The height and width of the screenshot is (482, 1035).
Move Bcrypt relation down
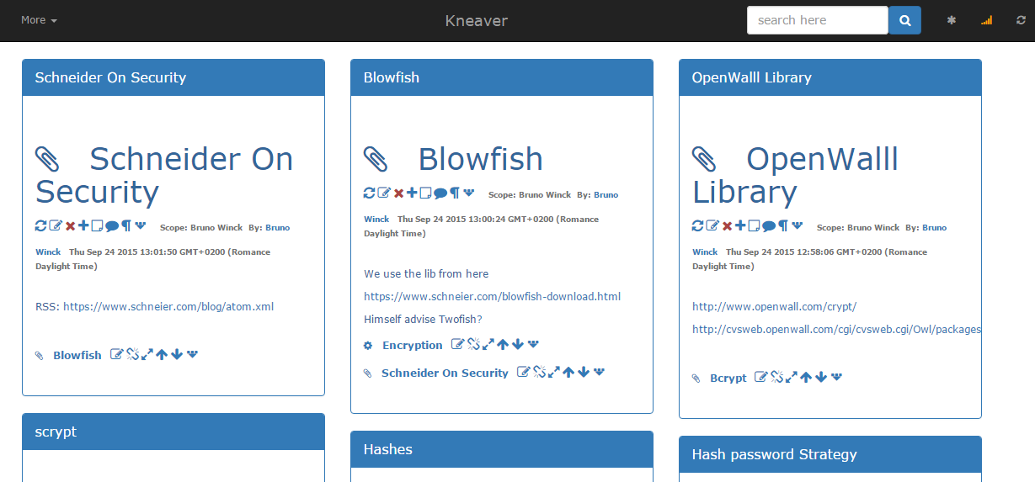click(x=821, y=377)
